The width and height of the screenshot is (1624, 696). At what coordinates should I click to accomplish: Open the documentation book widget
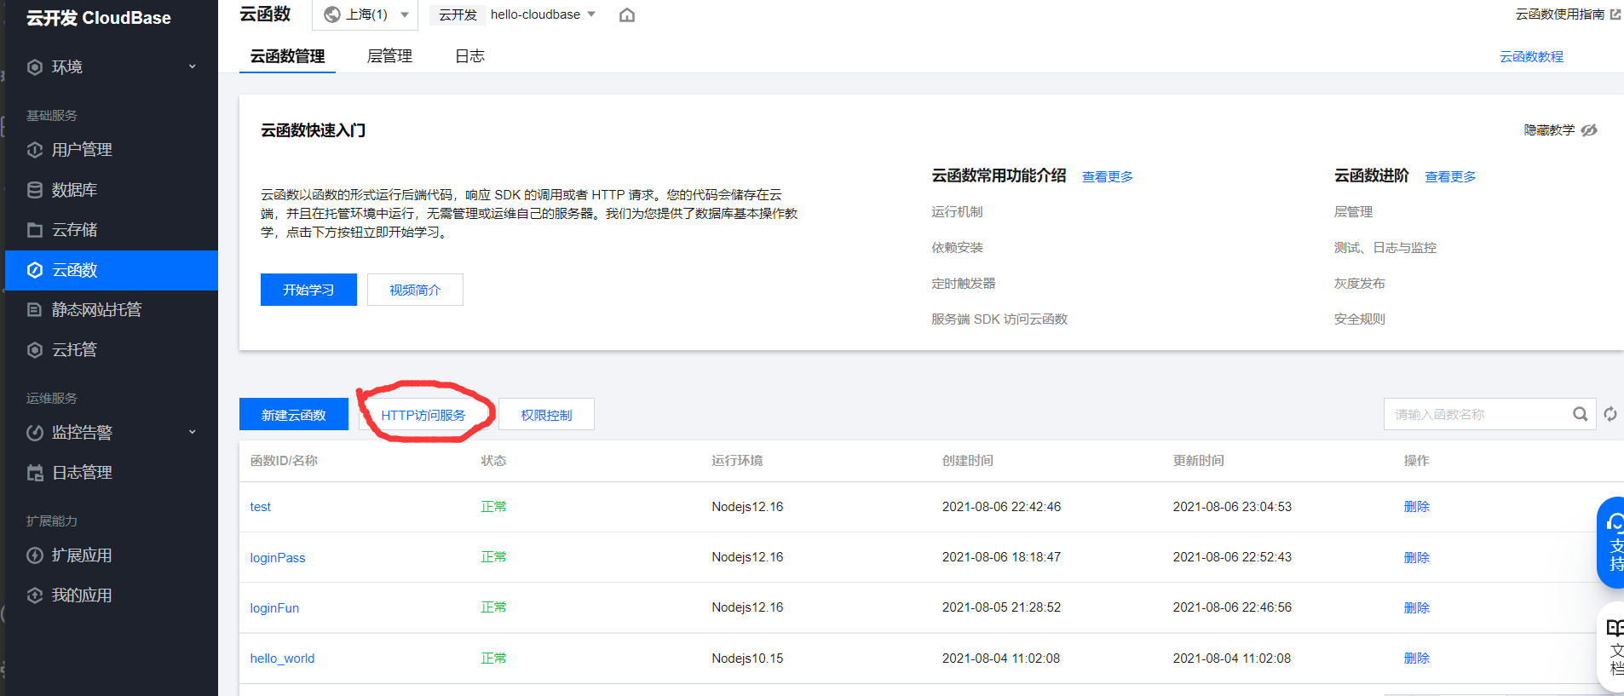pos(1611,647)
